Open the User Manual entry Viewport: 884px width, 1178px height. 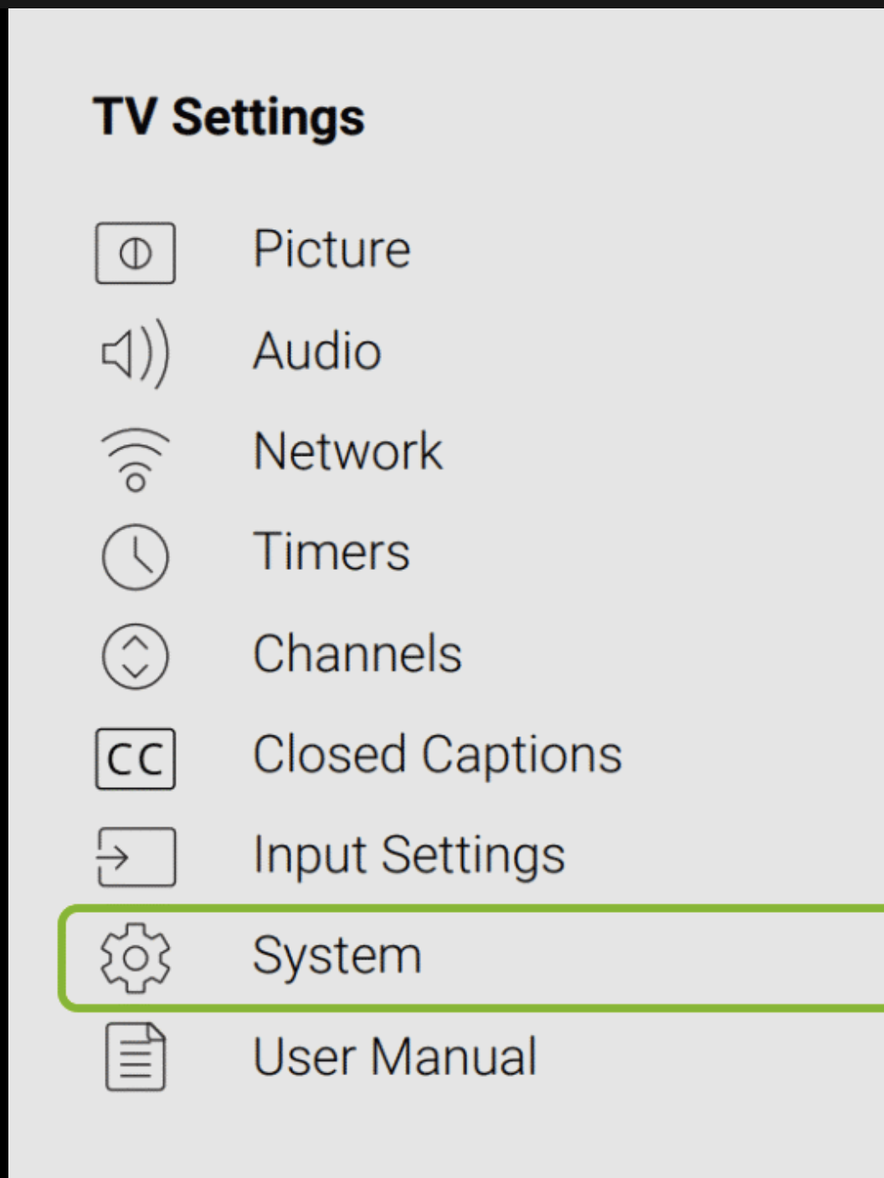click(393, 1057)
